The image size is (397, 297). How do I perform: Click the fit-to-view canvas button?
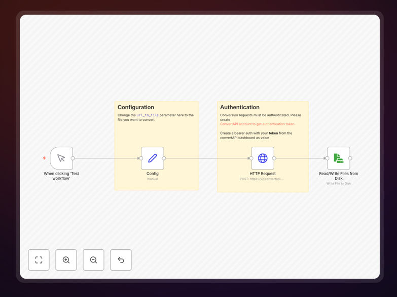pos(39,260)
